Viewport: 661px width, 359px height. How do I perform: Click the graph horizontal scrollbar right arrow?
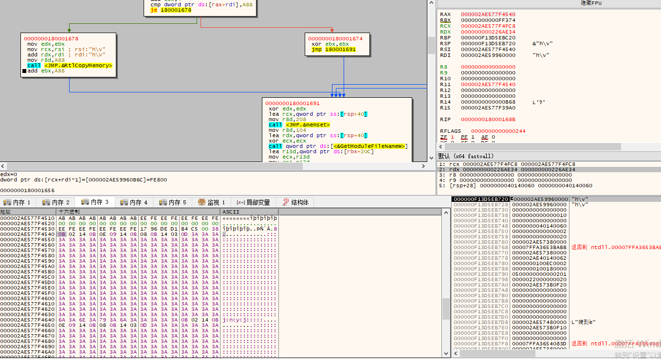pos(424,165)
